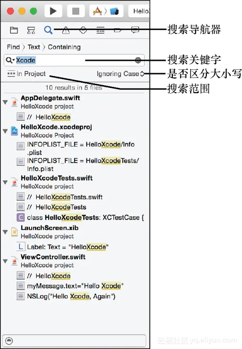Click the green zoom window button

tap(34, 11)
